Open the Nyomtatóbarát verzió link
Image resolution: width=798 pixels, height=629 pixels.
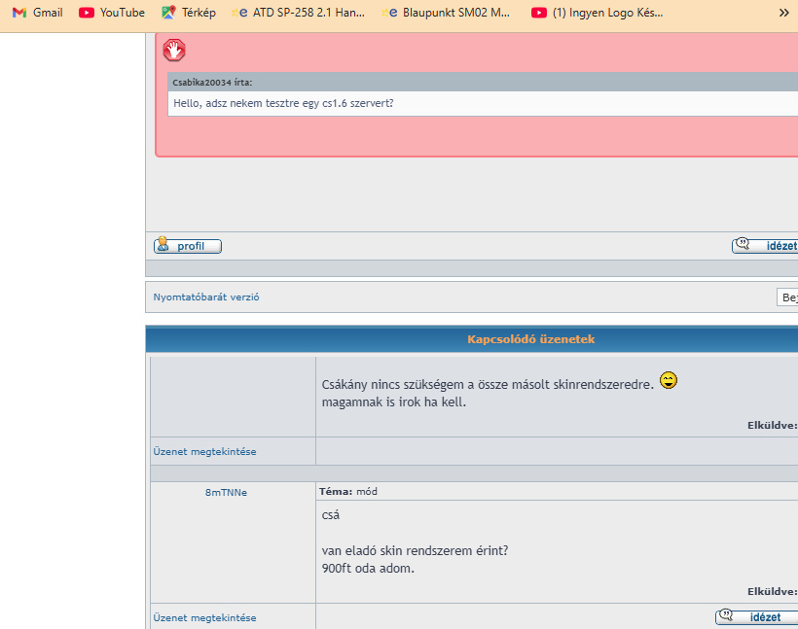tap(206, 297)
